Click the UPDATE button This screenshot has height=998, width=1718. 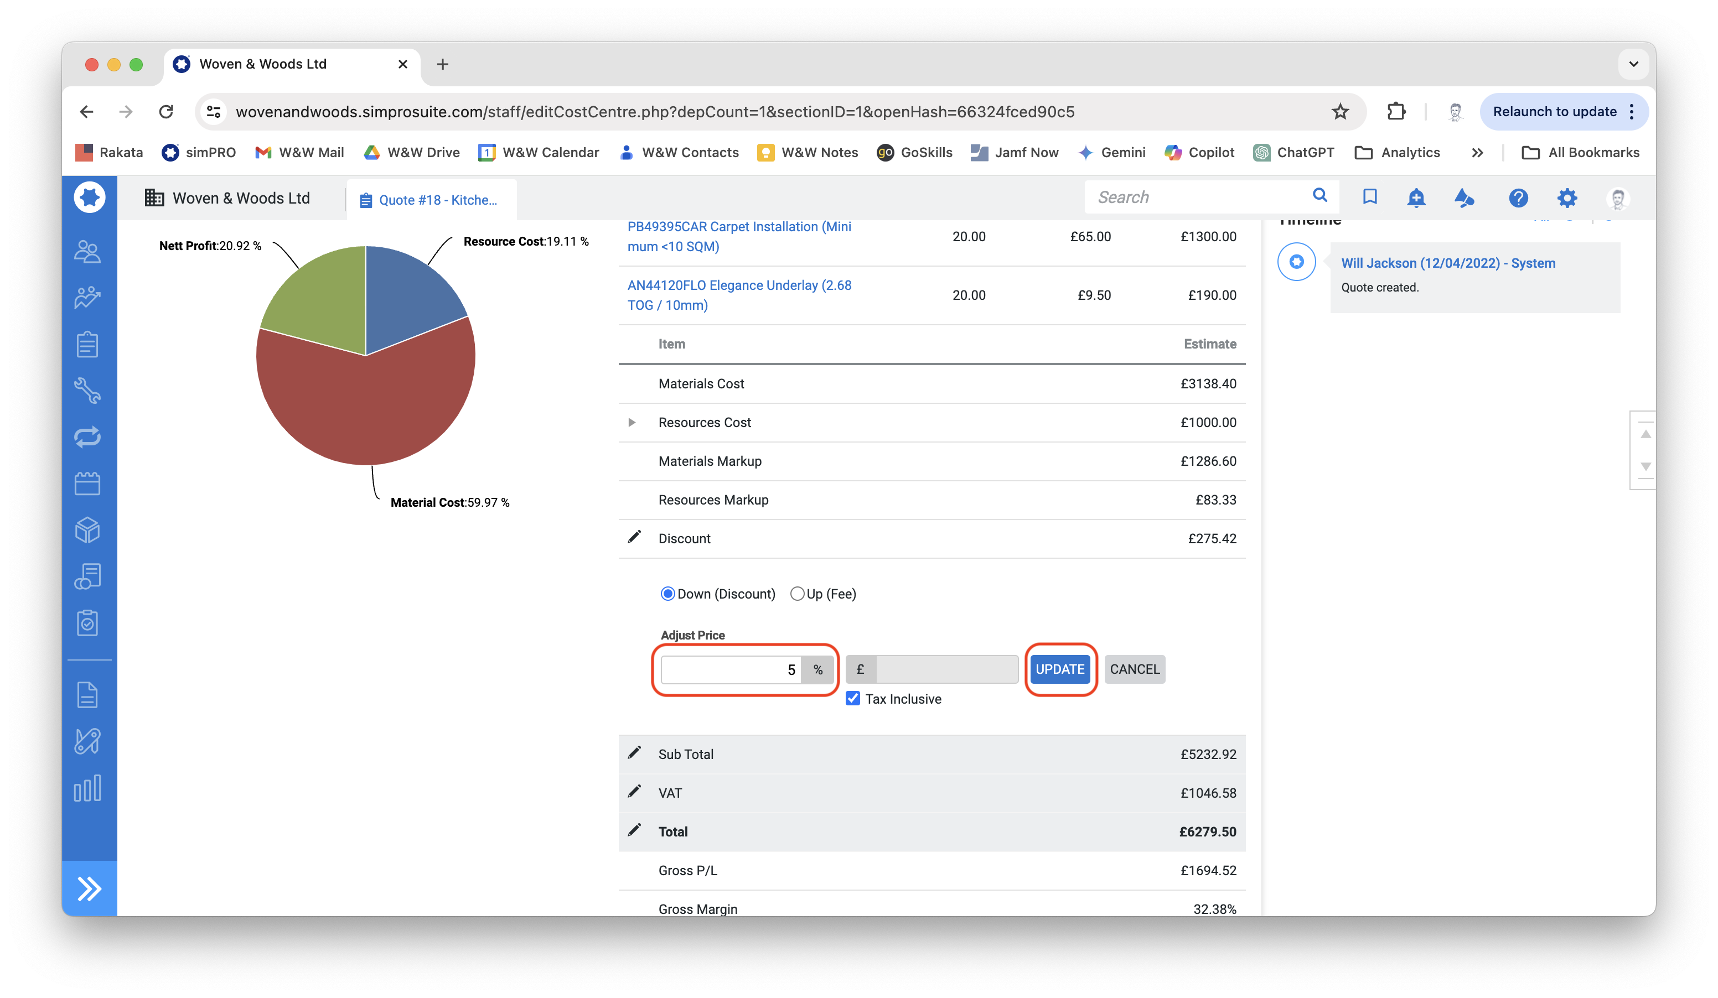[x=1059, y=669]
